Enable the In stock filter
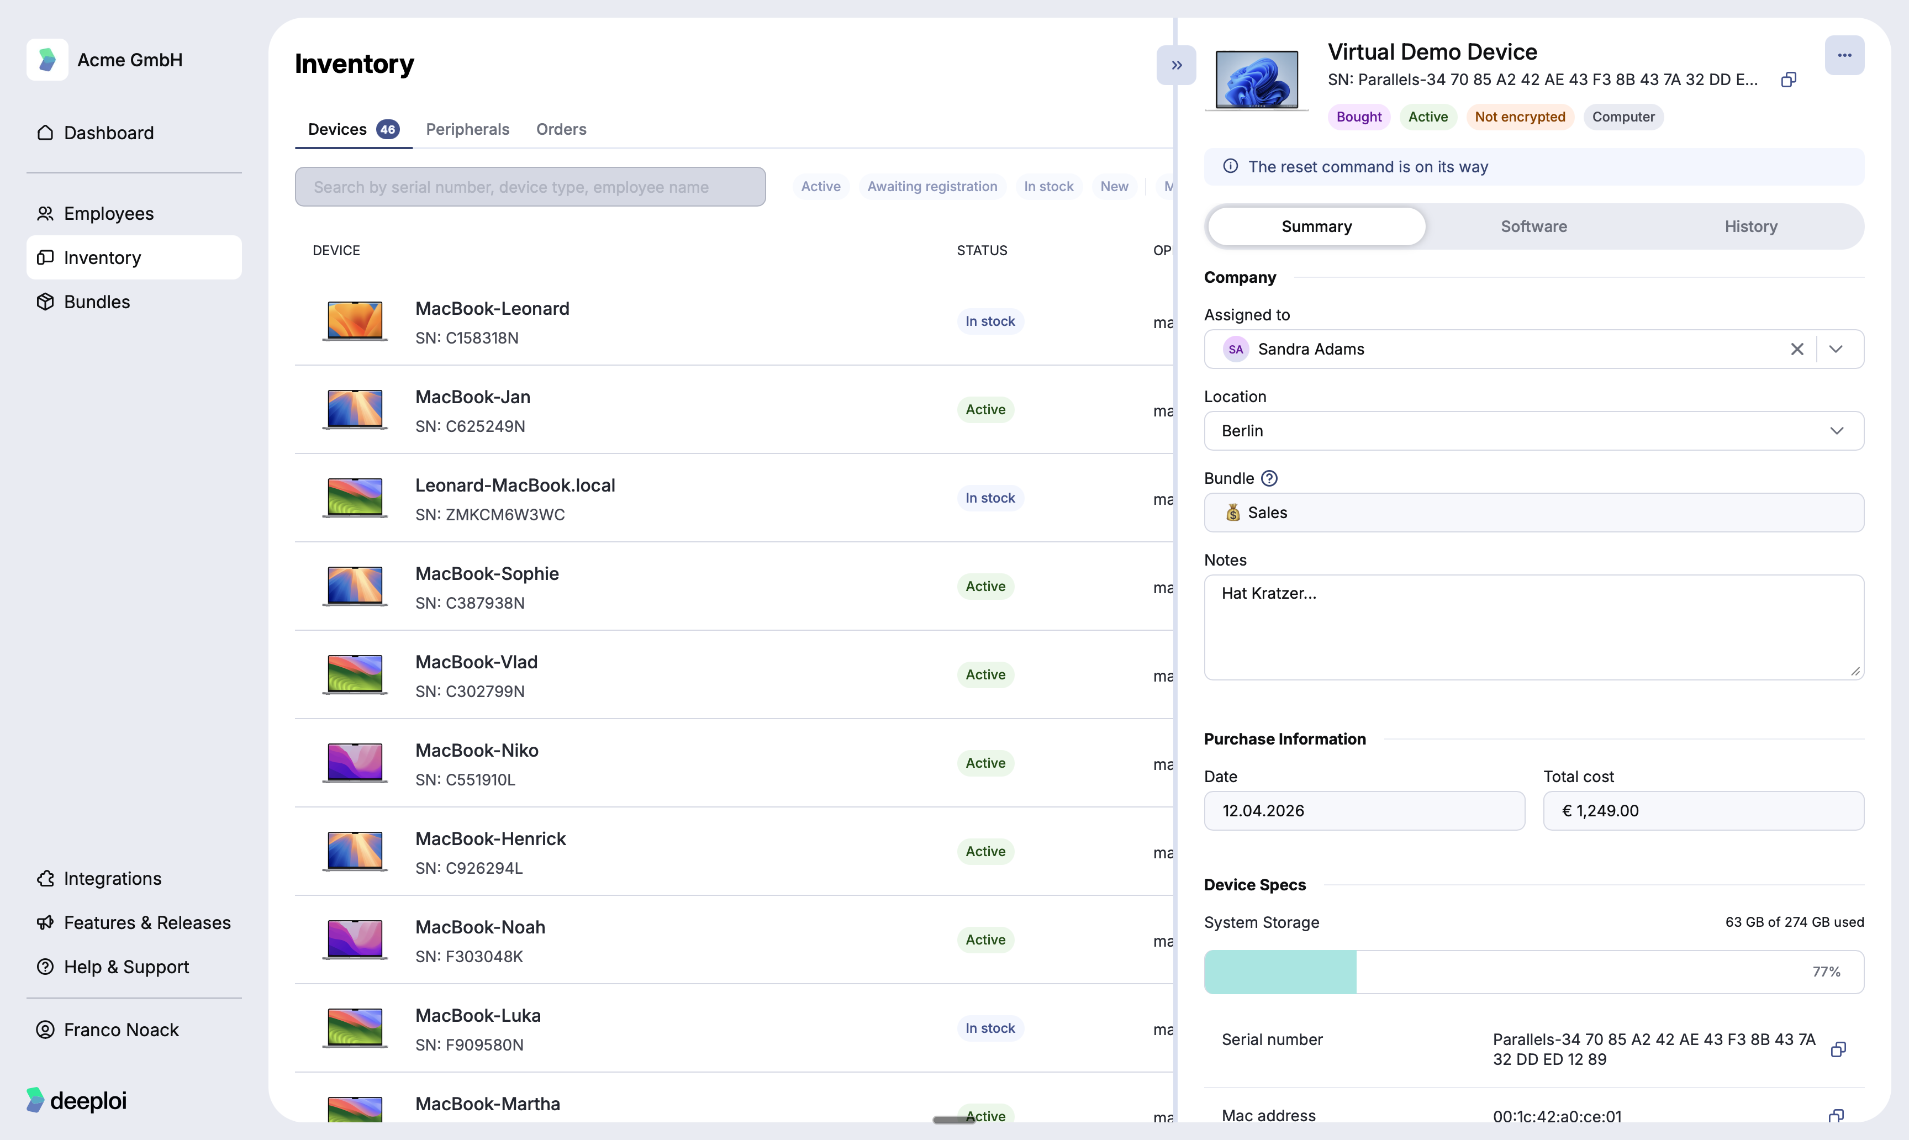The height and width of the screenshot is (1140, 1909). click(x=1048, y=186)
